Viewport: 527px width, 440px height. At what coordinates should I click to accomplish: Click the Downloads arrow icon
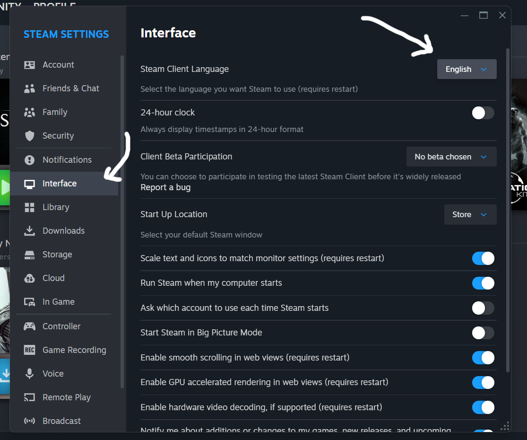30,231
